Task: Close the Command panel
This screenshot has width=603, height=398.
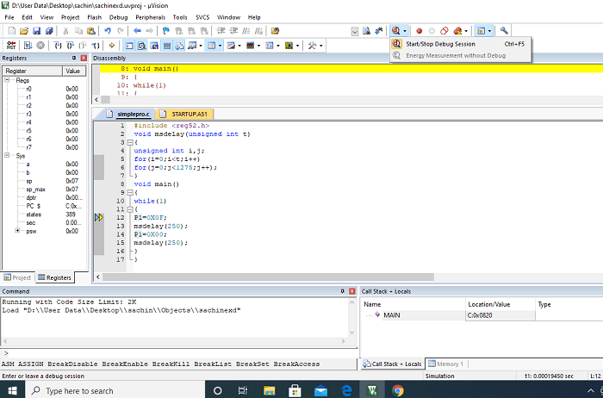Action: 351,291
